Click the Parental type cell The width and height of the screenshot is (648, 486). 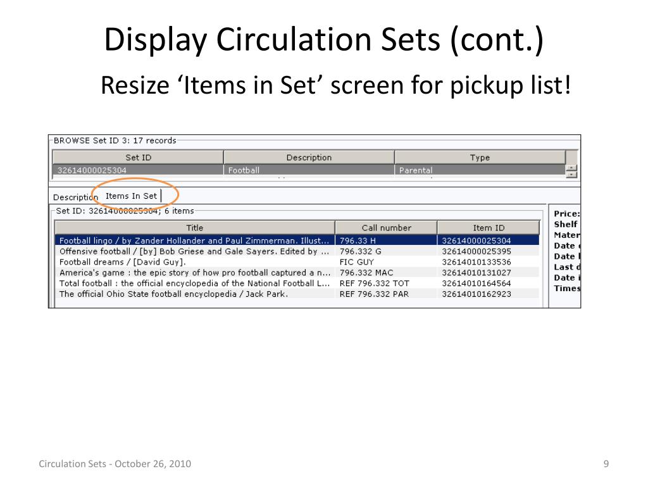click(x=480, y=170)
